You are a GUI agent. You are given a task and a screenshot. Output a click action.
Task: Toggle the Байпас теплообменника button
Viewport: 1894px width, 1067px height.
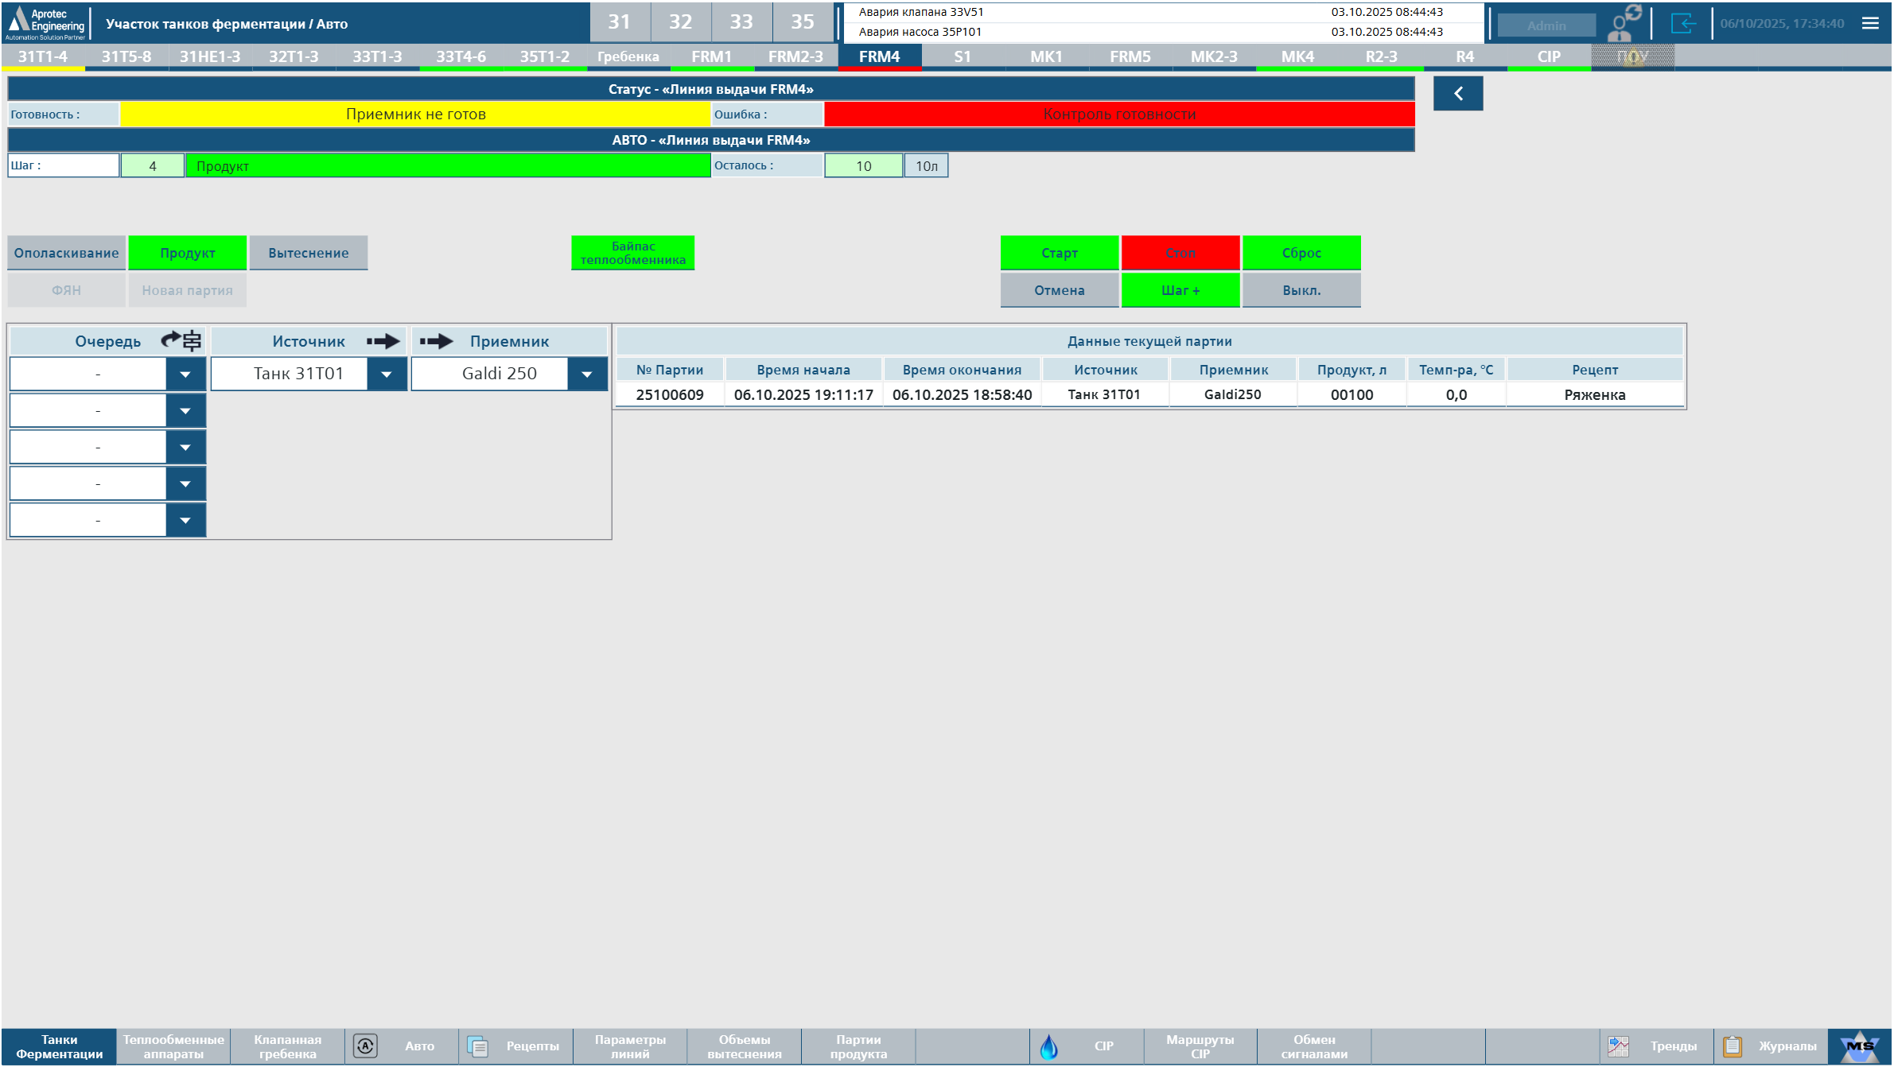coord(632,253)
